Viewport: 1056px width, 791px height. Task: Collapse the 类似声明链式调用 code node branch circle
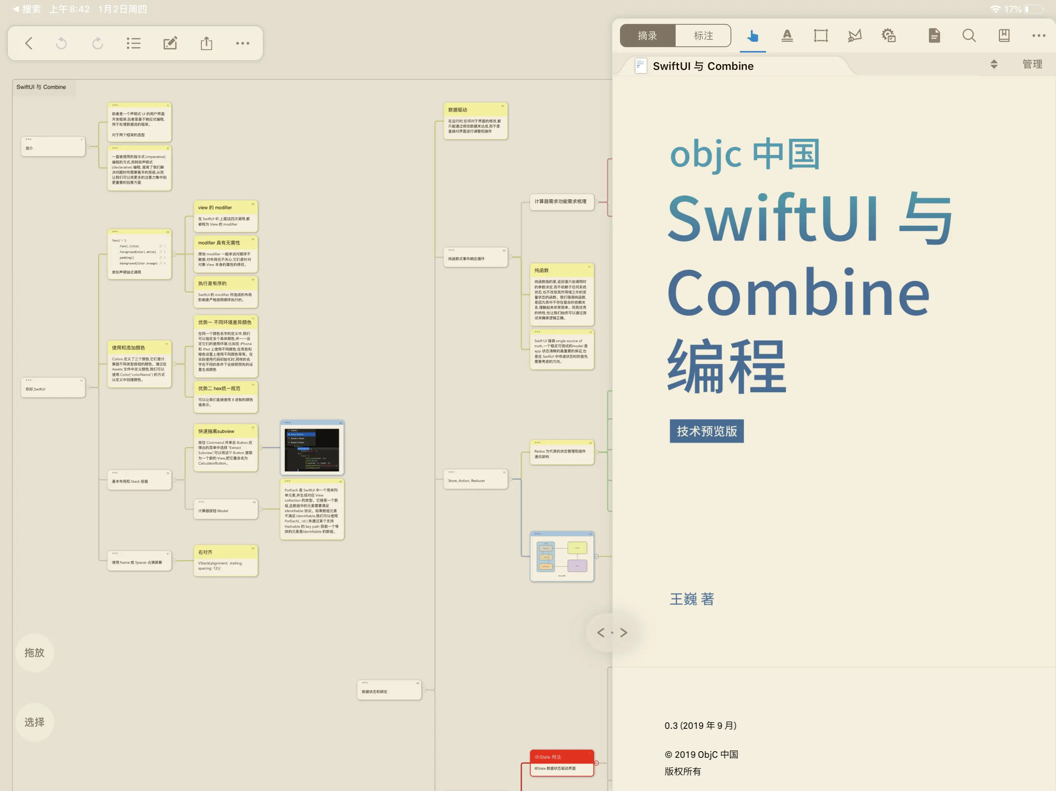click(x=174, y=254)
